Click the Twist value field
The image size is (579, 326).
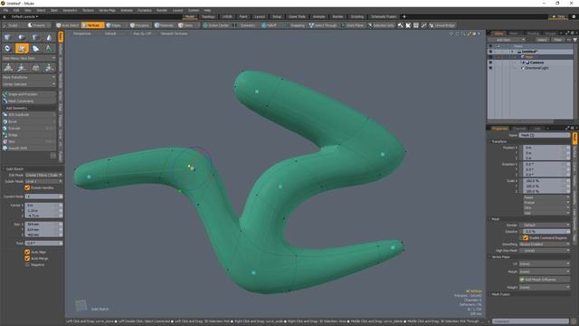[x=43, y=244]
